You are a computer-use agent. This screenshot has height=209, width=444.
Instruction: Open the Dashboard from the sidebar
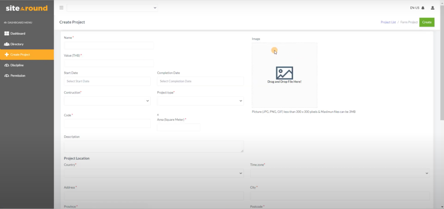click(x=17, y=33)
